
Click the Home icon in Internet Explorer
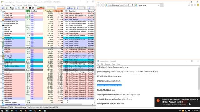coord(189,5)
